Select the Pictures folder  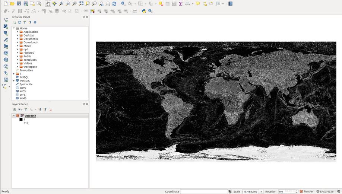tap(29, 53)
